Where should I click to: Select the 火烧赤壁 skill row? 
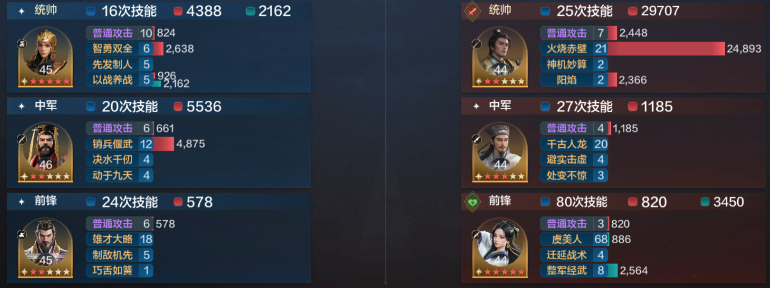pyautogui.click(x=651, y=49)
